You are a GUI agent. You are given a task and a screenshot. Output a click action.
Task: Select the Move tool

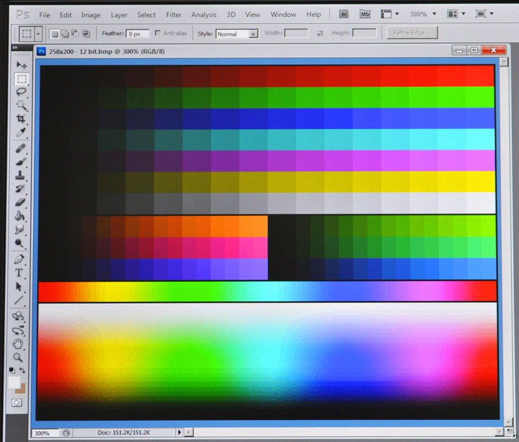click(21, 65)
